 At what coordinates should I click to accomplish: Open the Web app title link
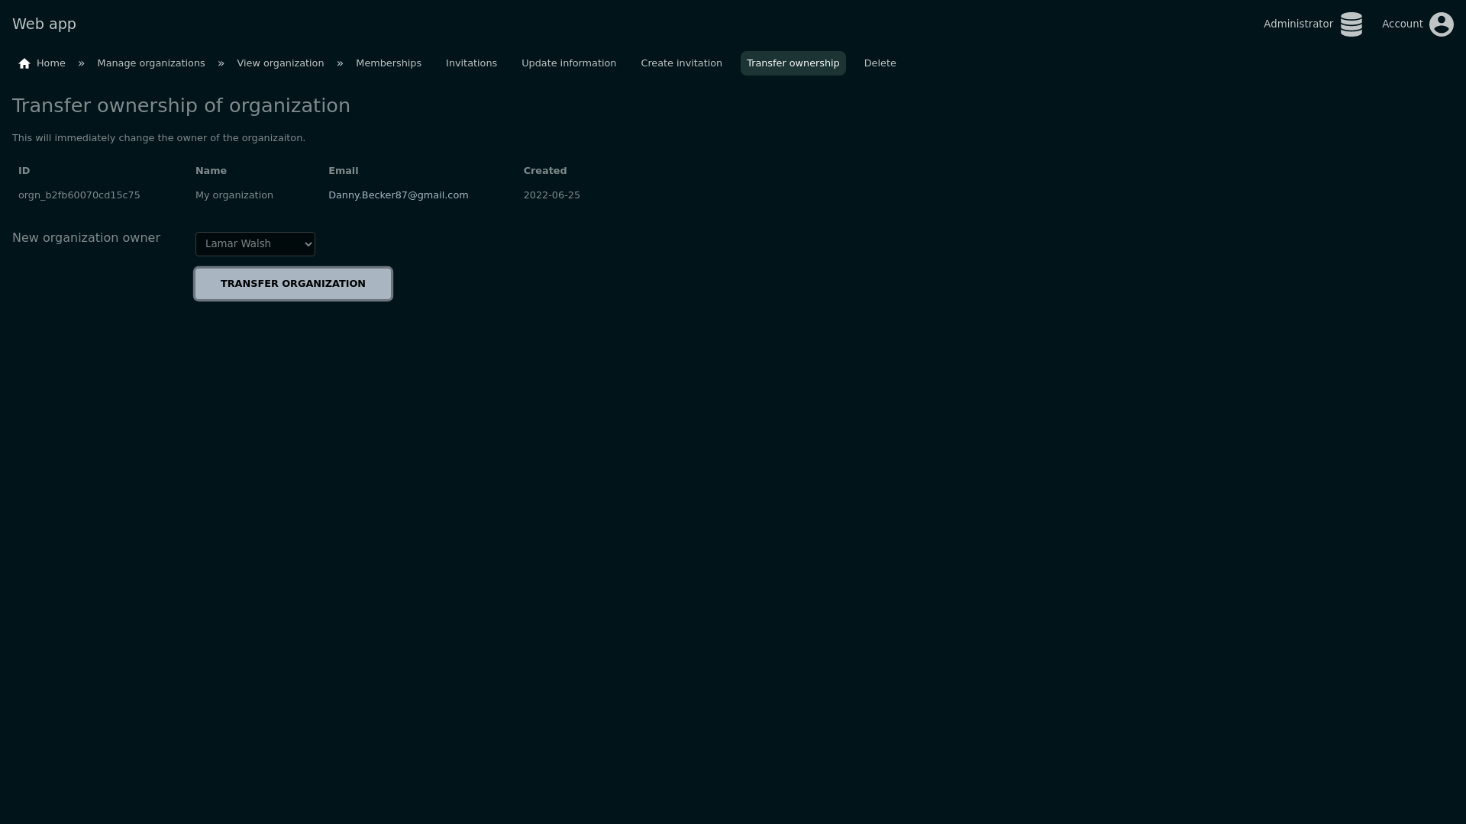pyautogui.click(x=44, y=24)
